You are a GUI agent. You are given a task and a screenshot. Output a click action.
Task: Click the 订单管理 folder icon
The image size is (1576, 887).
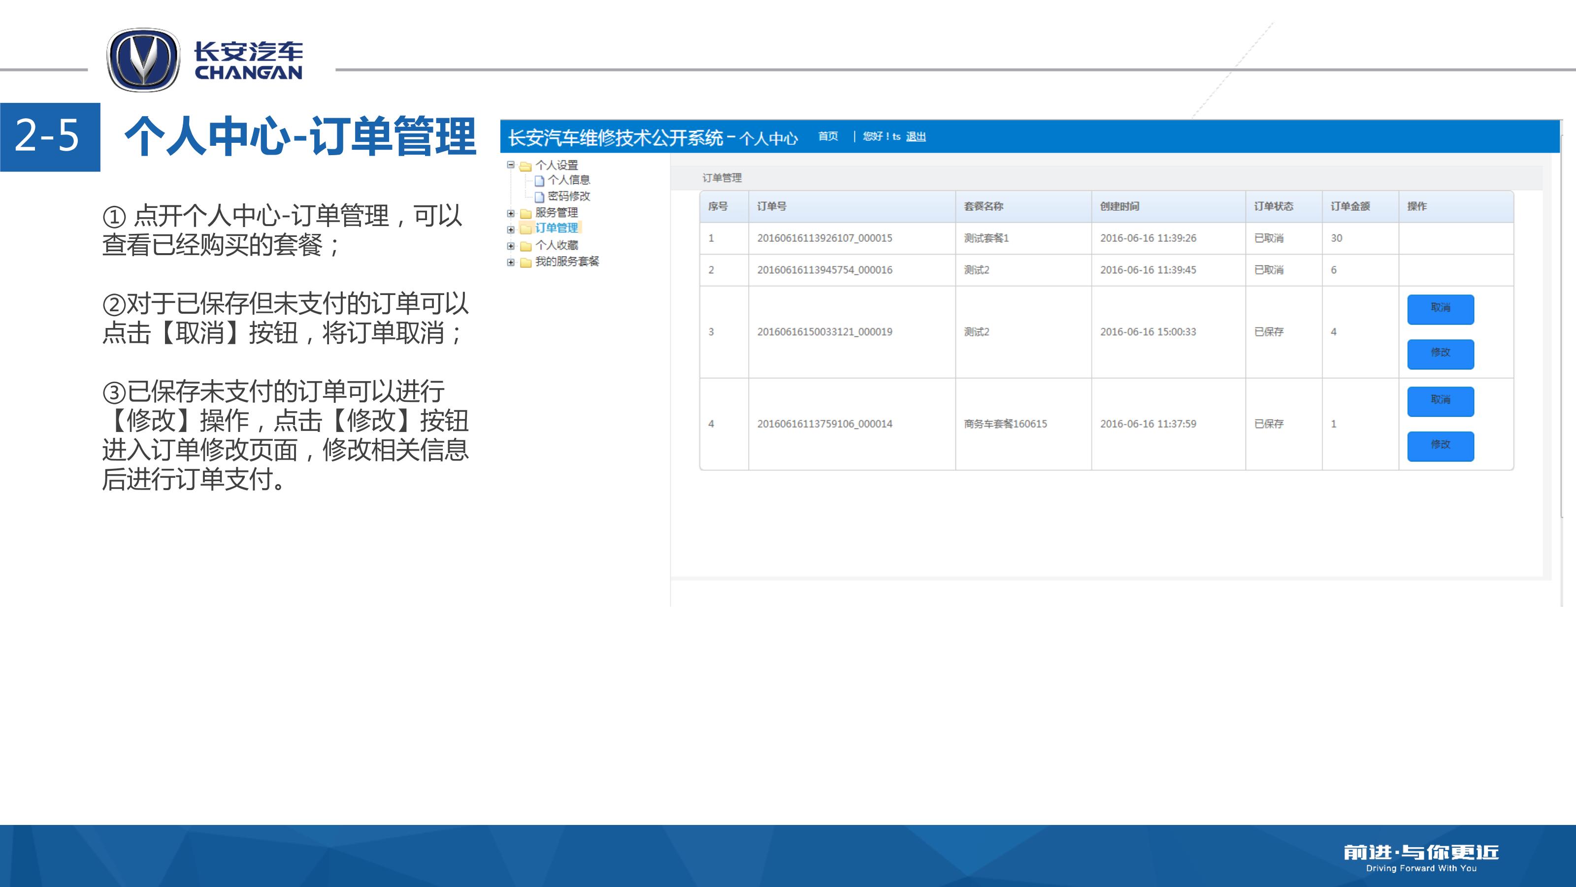[525, 229]
